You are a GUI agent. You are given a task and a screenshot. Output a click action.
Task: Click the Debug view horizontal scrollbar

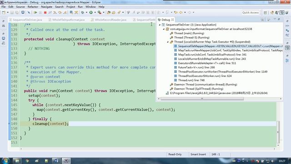(x=202, y=99)
